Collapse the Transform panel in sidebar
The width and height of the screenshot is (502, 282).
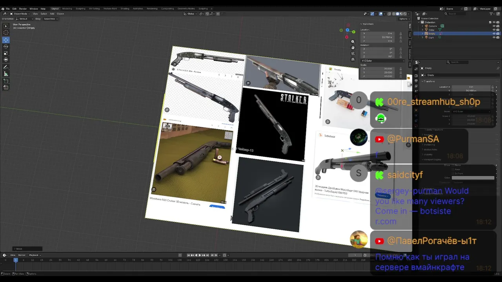367,24
